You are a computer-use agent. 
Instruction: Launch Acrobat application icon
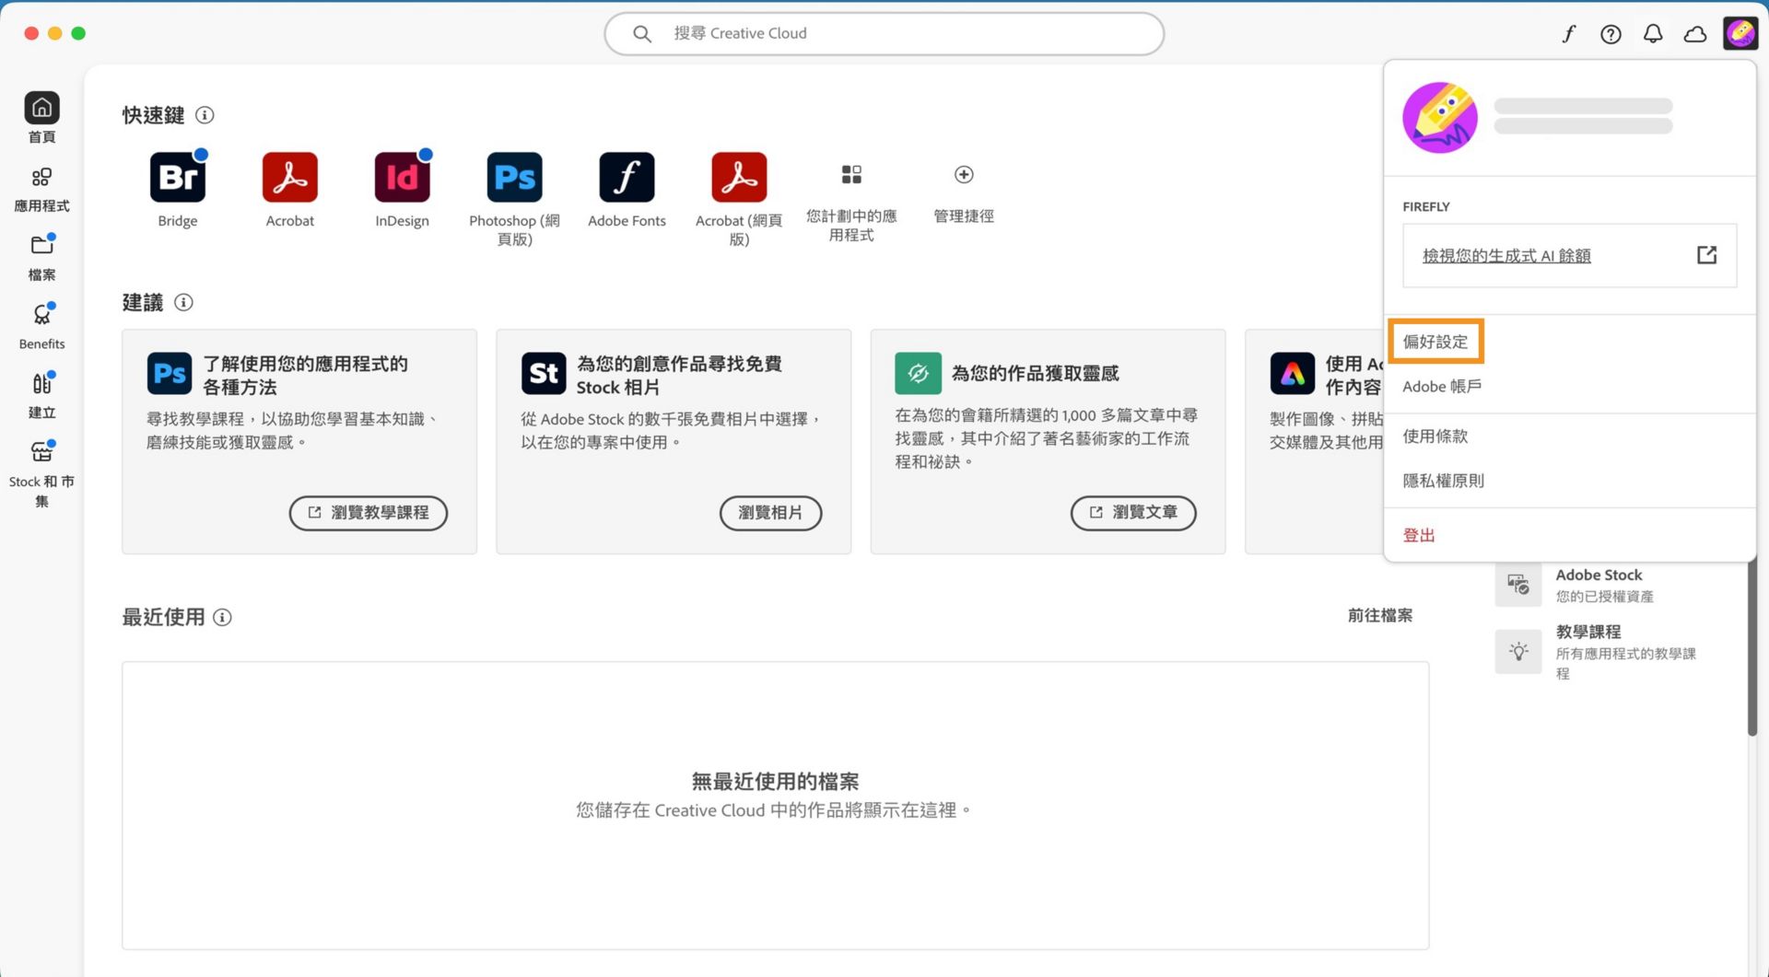(289, 176)
